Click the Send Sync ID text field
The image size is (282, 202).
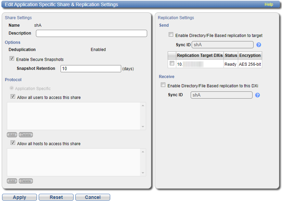[222, 45]
